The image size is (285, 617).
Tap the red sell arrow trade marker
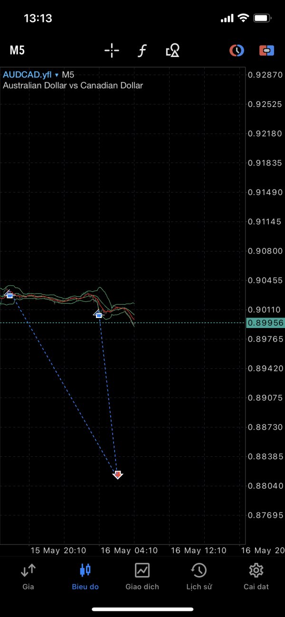click(118, 475)
